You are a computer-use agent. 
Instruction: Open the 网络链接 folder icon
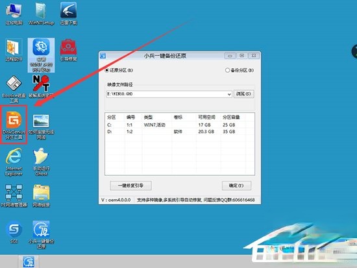41,196
